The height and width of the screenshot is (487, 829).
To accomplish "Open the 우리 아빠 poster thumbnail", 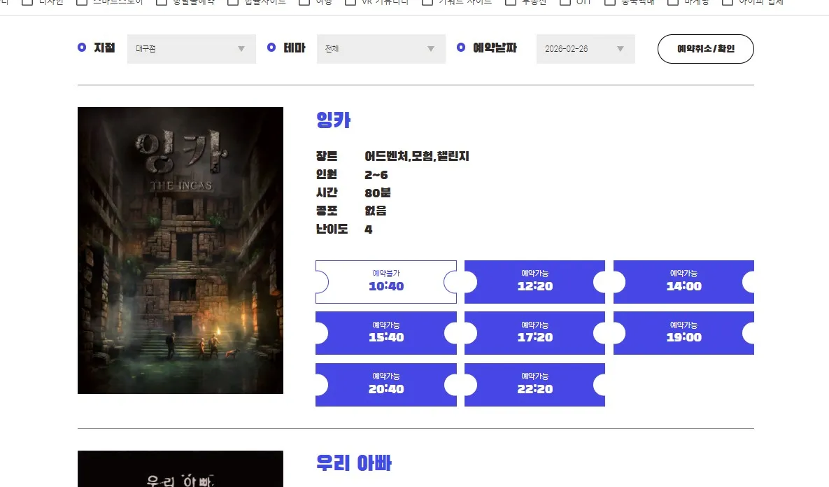I will click(180, 470).
